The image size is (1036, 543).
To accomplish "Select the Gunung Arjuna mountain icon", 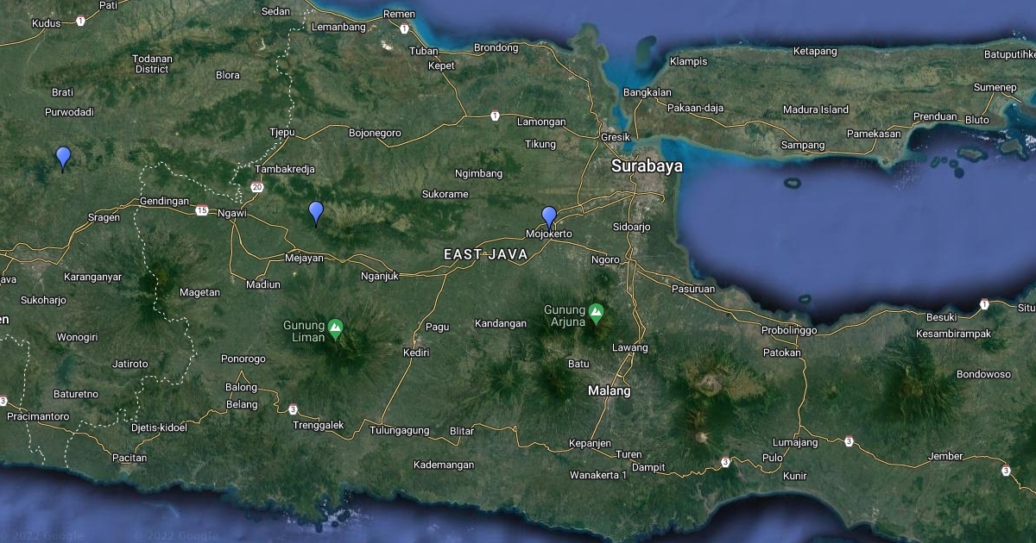I will (x=596, y=309).
